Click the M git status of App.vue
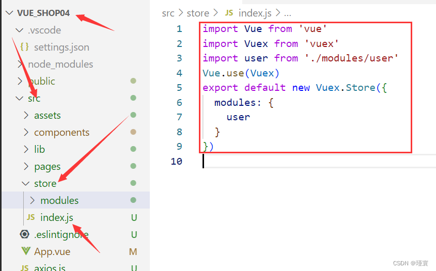436x271 pixels. (x=133, y=251)
